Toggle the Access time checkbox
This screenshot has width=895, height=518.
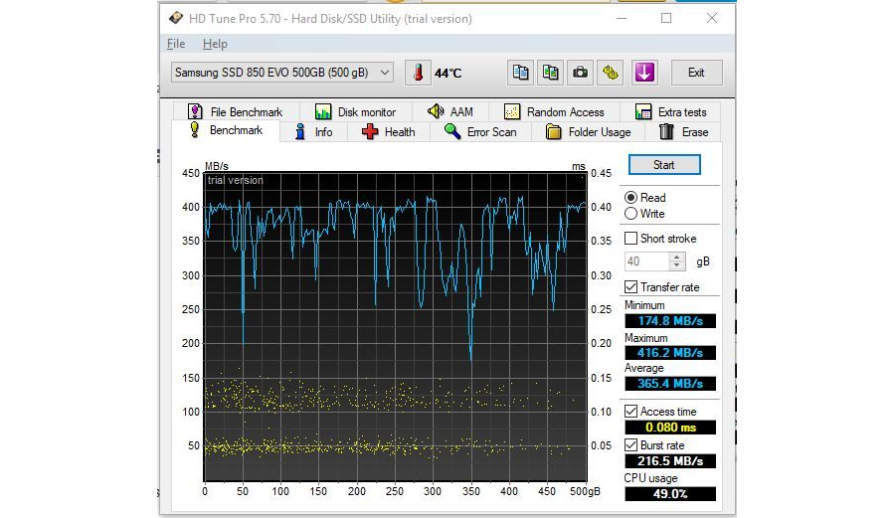tap(630, 412)
